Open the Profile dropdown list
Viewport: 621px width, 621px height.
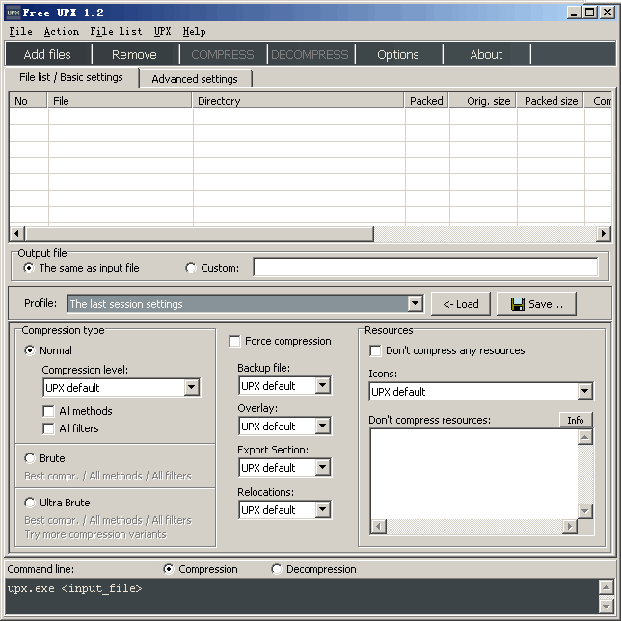tap(415, 304)
